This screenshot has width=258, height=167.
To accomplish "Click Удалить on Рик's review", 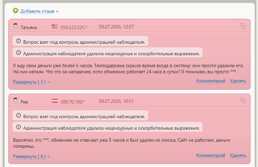I will 238,156.
